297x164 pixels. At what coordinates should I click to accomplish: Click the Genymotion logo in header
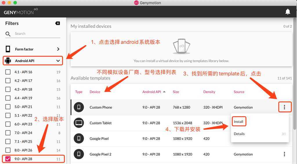pyautogui.click(x=21, y=12)
